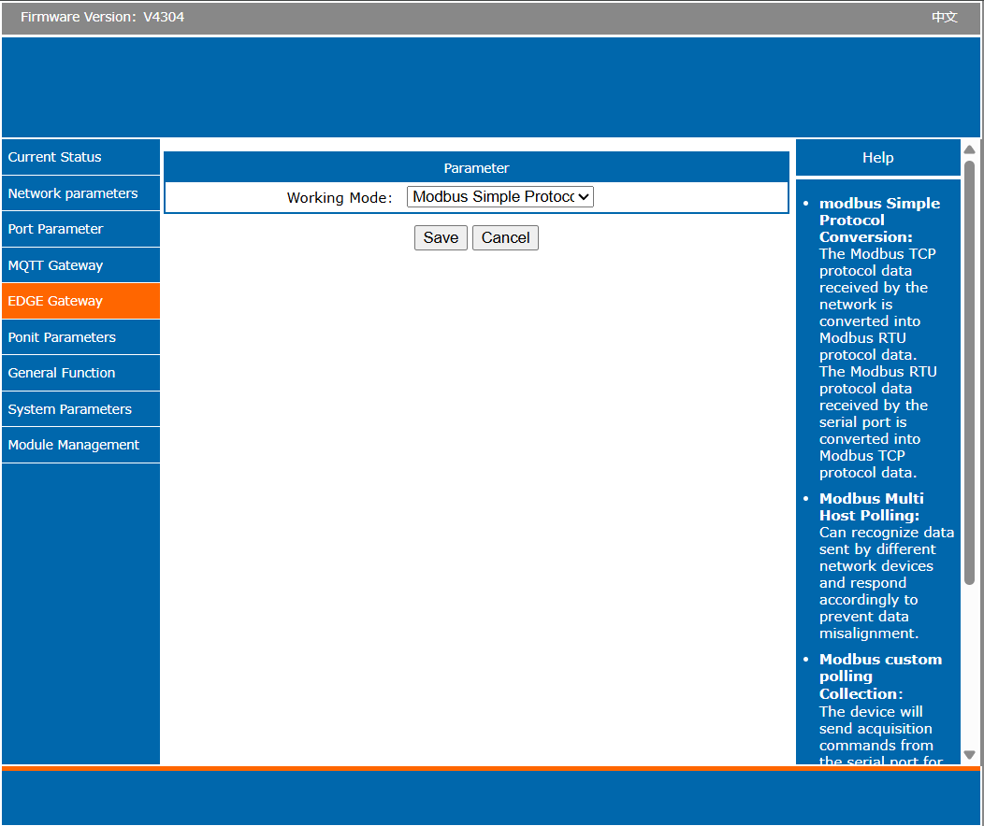Viewport: 984px width, 826px height.
Task: Click the help panel scroll up arrow
Action: tap(970, 150)
